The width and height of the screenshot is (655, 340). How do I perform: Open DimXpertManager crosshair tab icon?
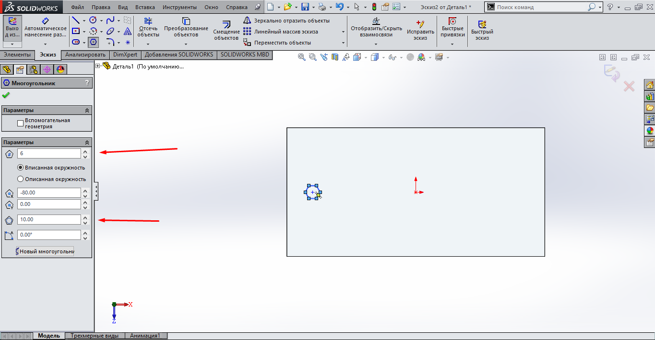click(x=47, y=69)
